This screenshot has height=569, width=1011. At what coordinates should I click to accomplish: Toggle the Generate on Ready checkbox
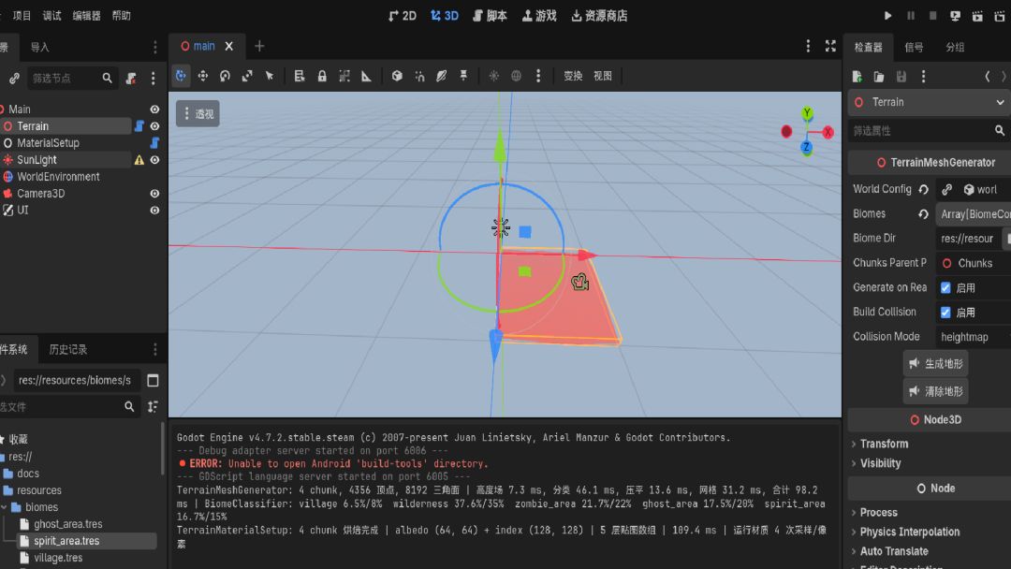click(945, 288)
